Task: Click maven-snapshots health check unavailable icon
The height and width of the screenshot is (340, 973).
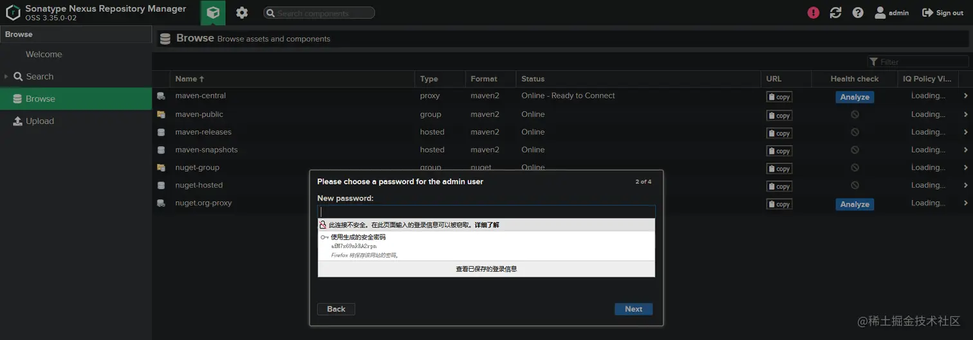Action: point(855,150)
